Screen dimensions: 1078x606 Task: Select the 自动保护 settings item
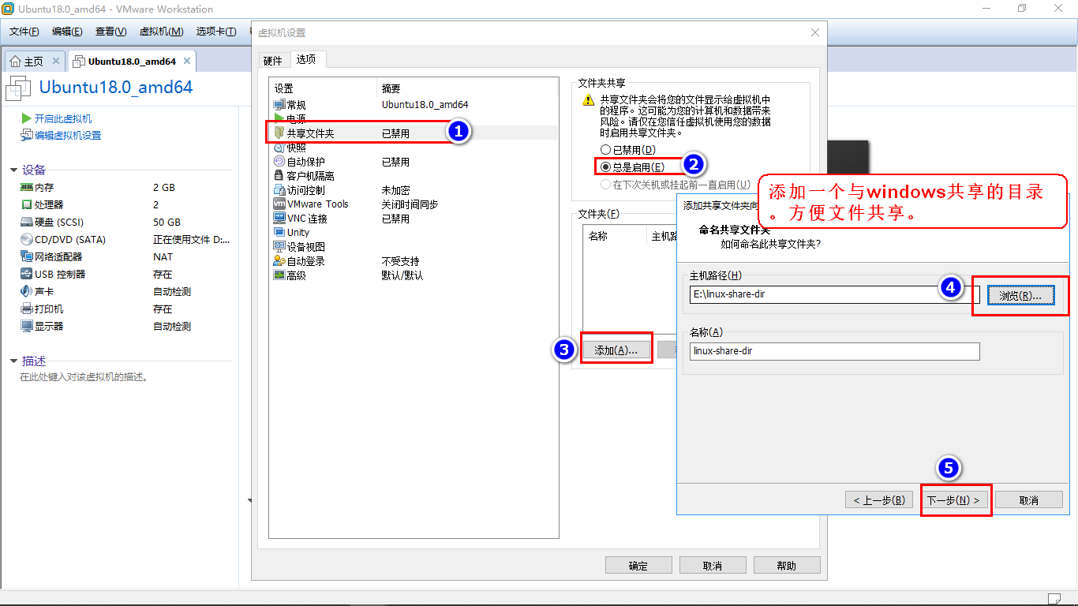pos(304,161)
